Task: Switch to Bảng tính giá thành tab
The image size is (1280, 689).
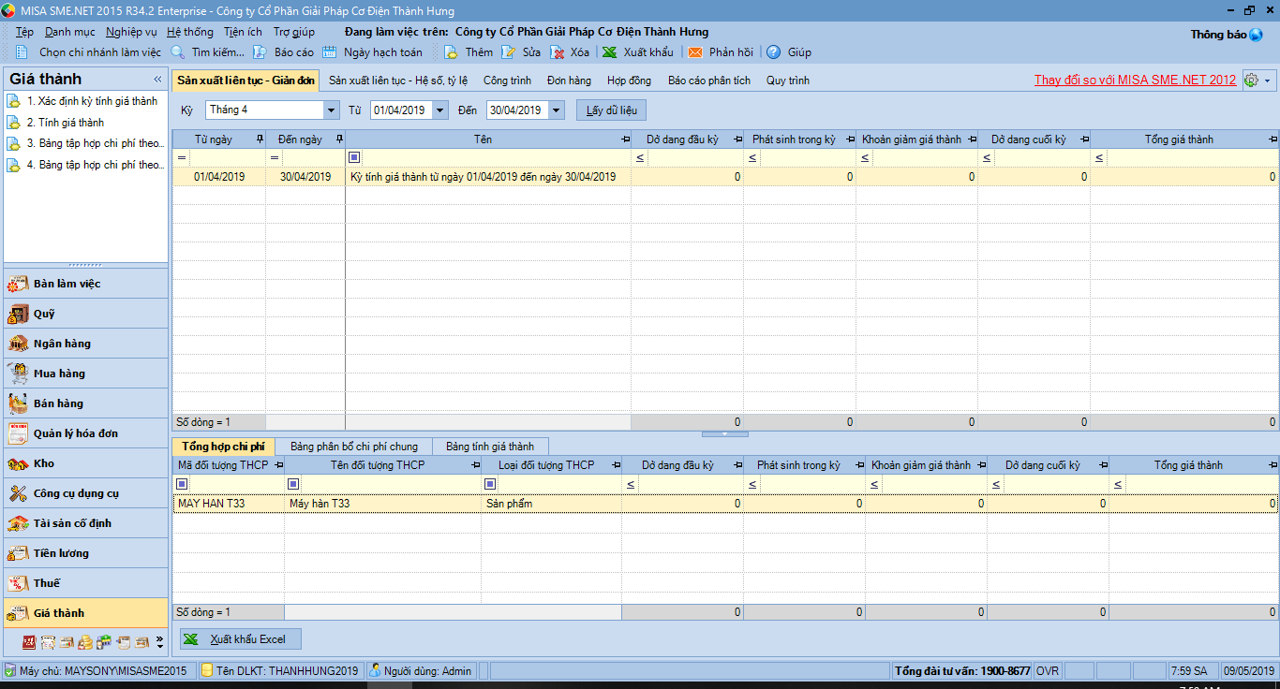Action: pyautogui.click(x=490, y=447)
